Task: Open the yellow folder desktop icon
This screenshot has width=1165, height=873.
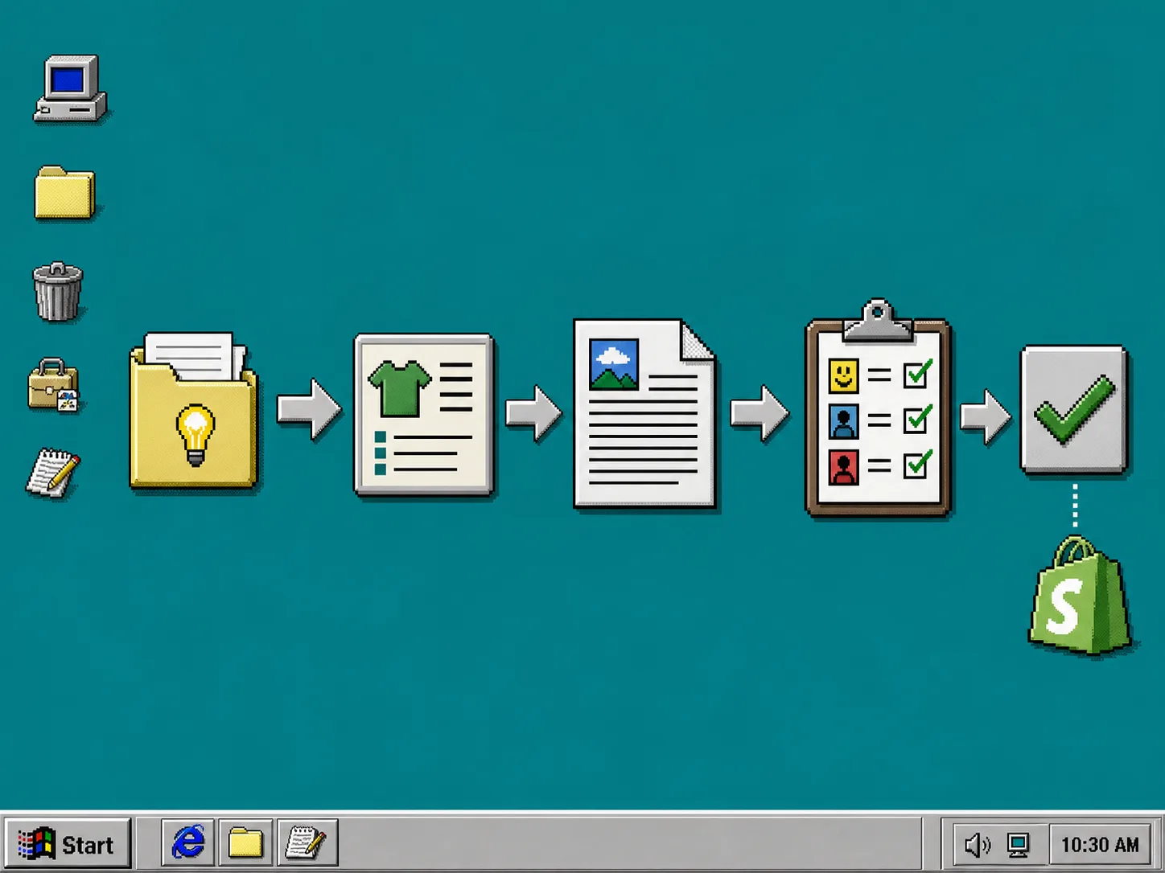Action: [65, 193]
